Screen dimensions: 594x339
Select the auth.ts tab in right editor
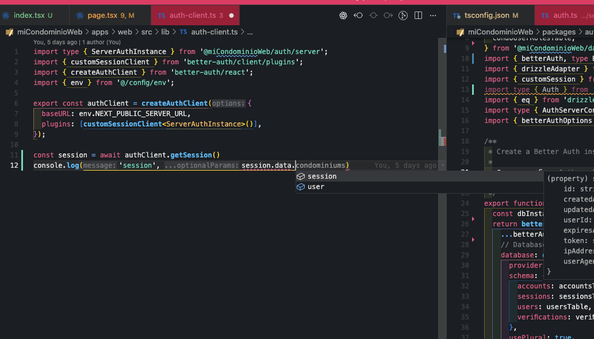coord(564,16)
